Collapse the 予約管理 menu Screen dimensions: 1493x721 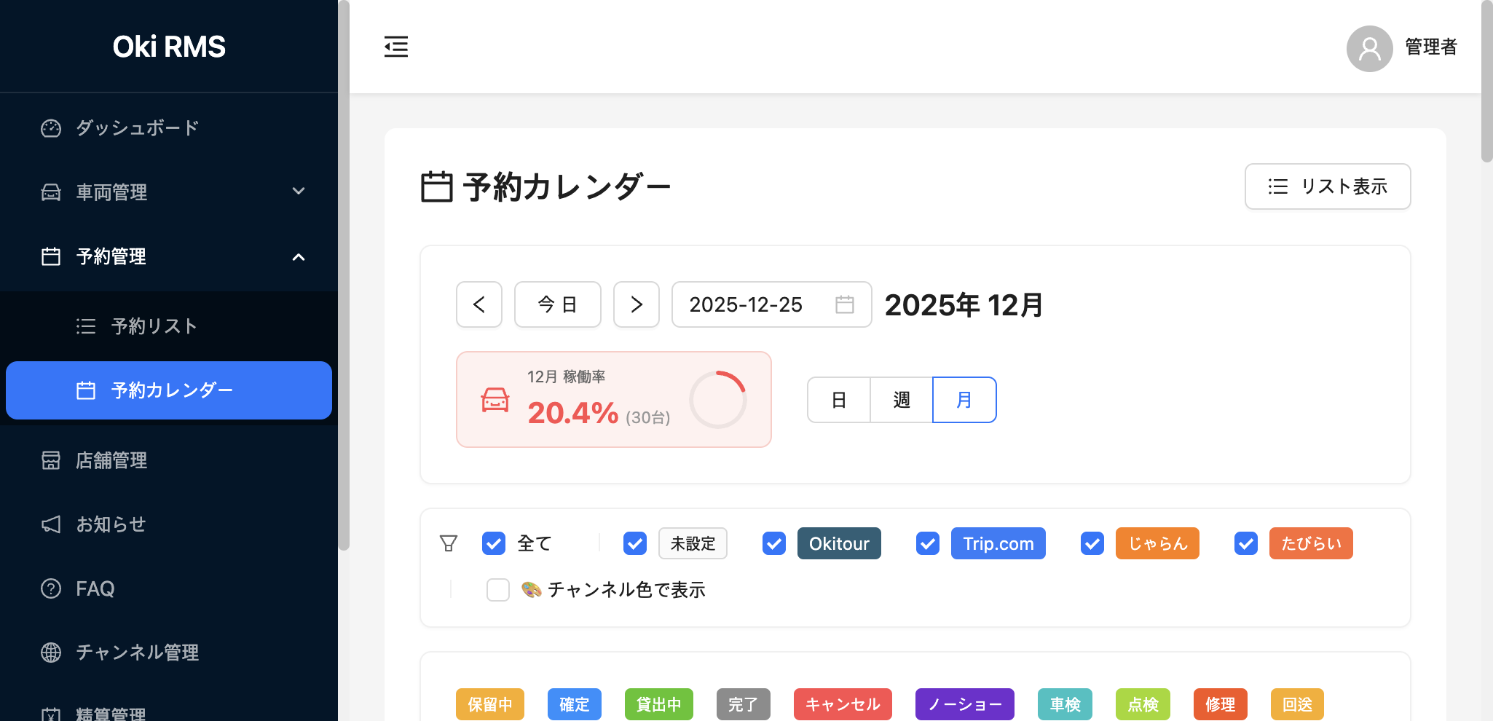pyautogui.click(x=298, y=256)
